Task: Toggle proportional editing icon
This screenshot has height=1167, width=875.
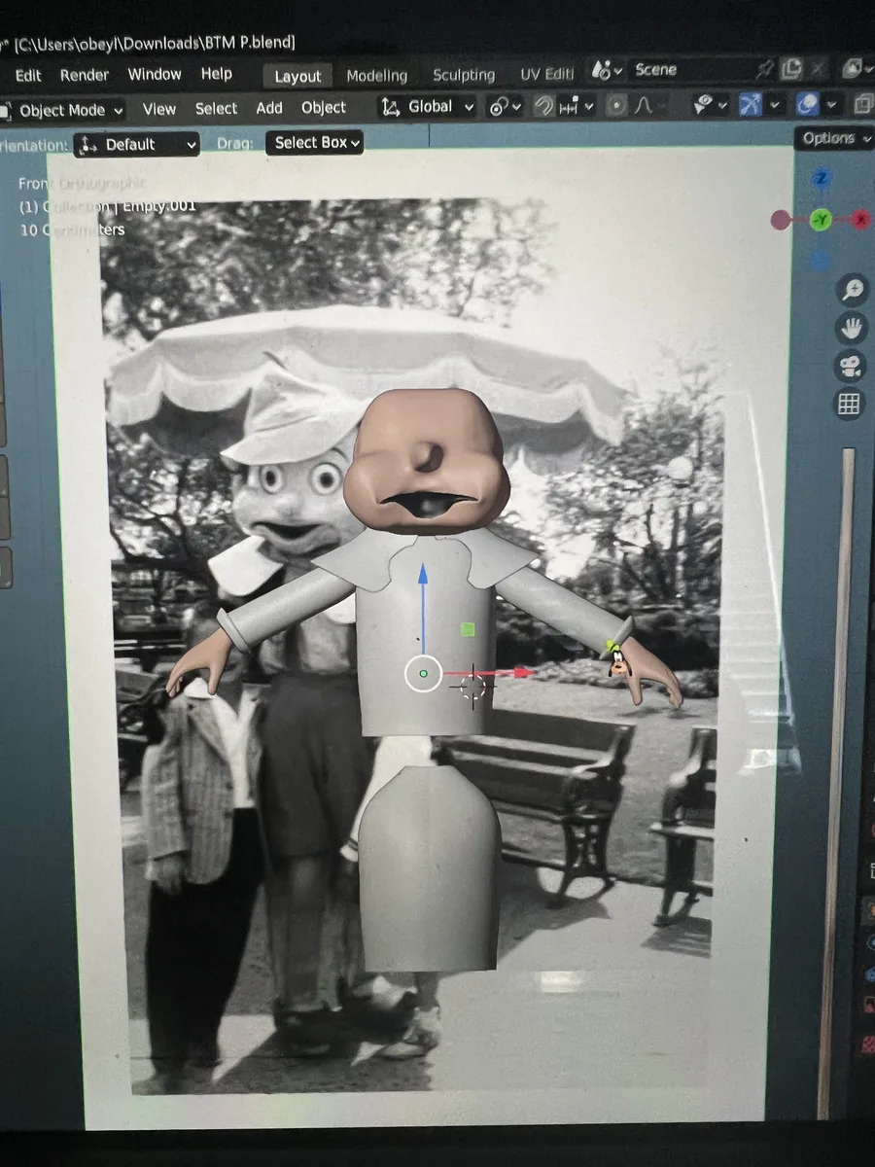Action: (615, 105)
